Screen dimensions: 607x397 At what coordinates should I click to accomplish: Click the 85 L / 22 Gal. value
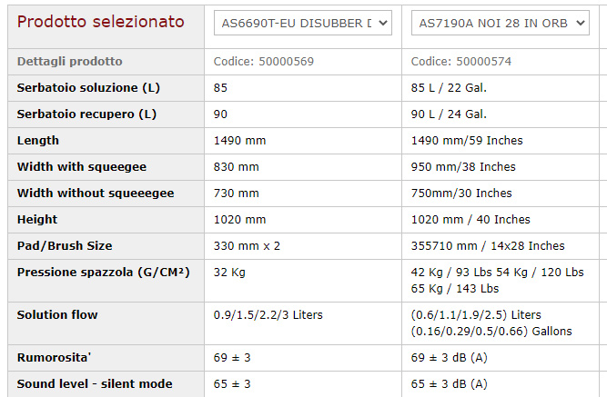click(449, 88)
